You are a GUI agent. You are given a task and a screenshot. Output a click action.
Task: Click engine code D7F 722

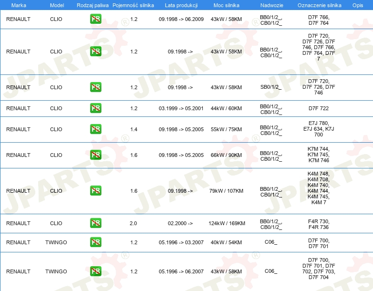click(319, 108)
